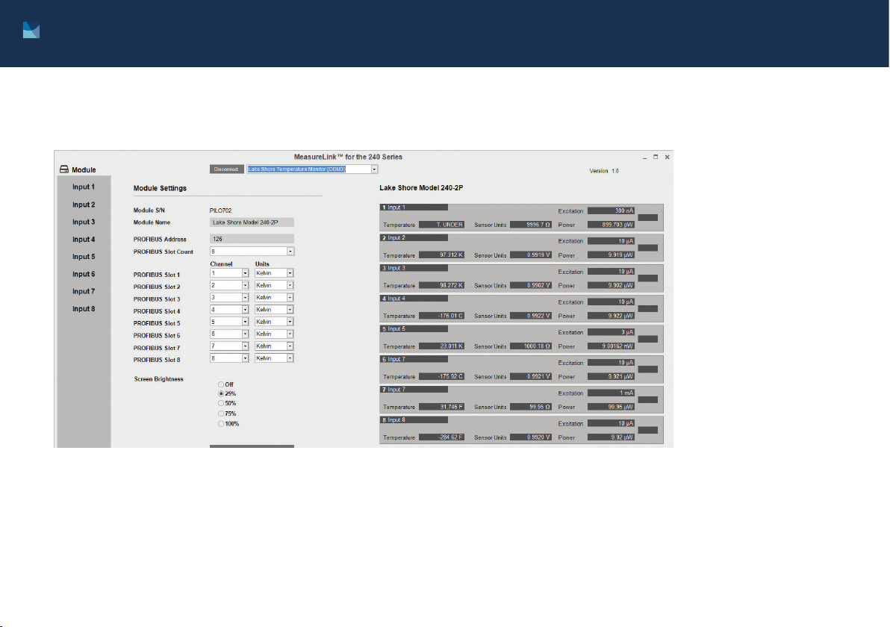The height and width of the screenshot is (627, 890).
Task: Switch to the Input 2 sidebar tab
Action: (84, 205)
